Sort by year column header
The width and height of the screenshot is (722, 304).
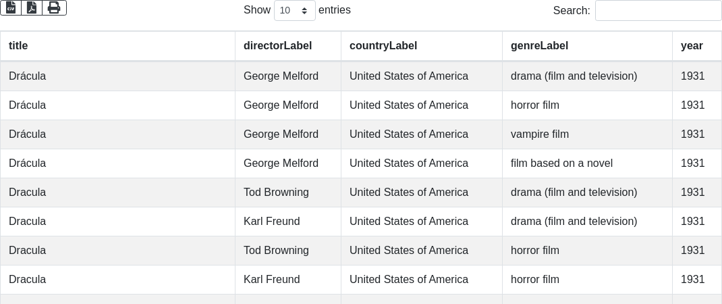pyautogui.click(x=692, y=46)
